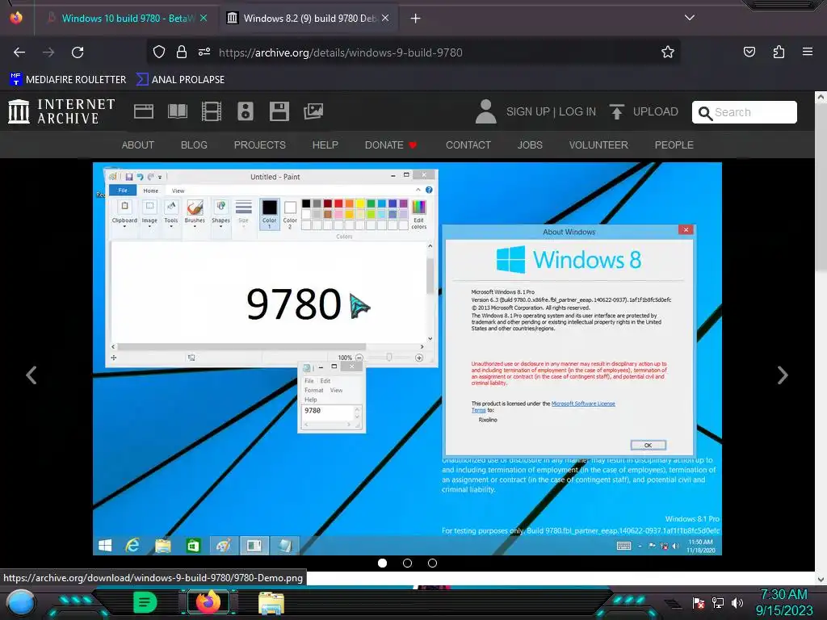
Task: Open the ABOUT menu item
Action: coord(137,145)
